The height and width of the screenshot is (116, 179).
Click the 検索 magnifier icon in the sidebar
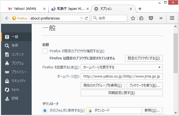(x=7, y=46)
